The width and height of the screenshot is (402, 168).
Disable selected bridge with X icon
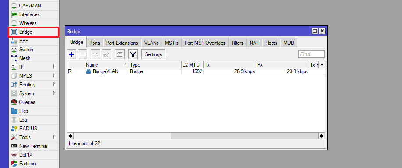[106, 54]
